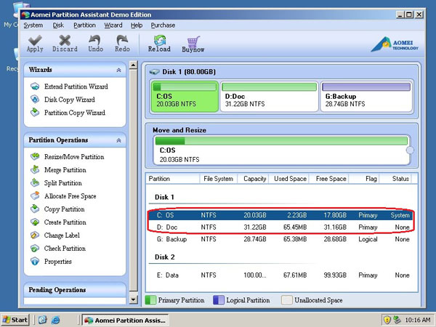This screenshot has height=327, width=436.
Task: Click the Pending Operations panel header
Action: click(x=75, y=290)
